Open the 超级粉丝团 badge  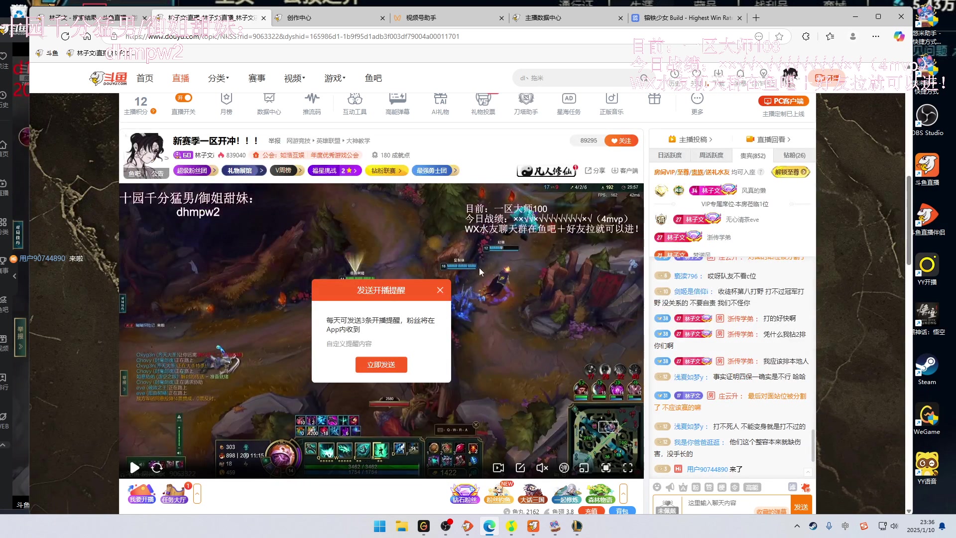coord(195,170)
